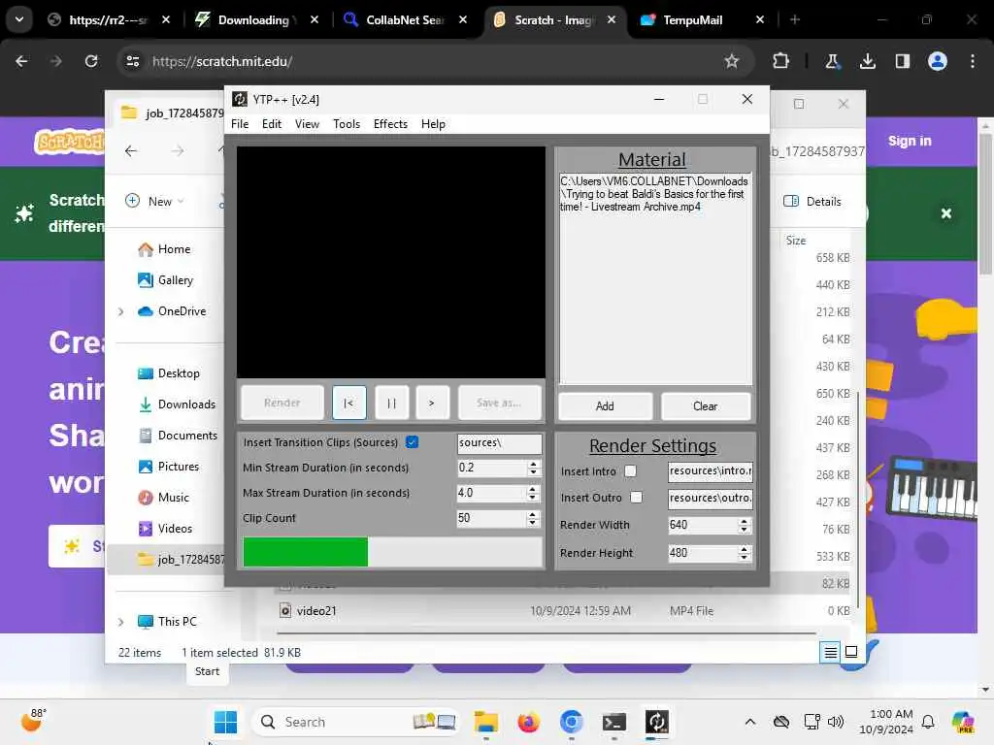This screenshot has height=745, width=994.
Task: Open the Windows Start button
Action: [225, 722]
